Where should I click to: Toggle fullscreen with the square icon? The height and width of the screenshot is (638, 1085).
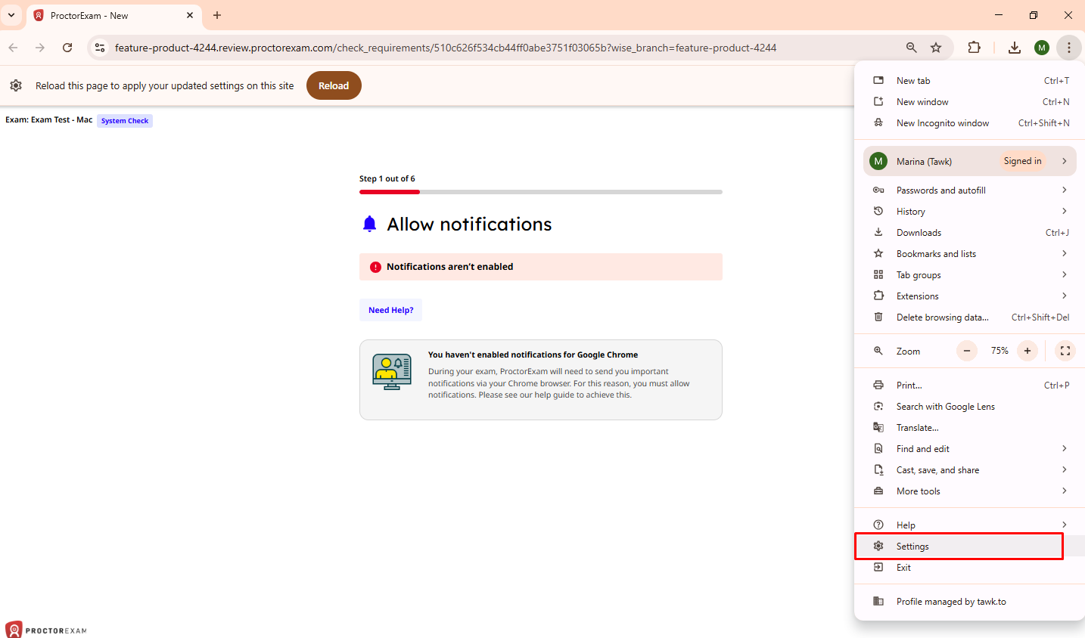(x=1065, y=351)
